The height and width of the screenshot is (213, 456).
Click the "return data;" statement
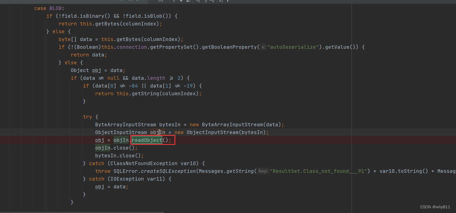(89, 55)
